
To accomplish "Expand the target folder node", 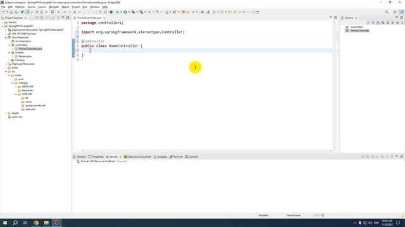I will point(6,113).
